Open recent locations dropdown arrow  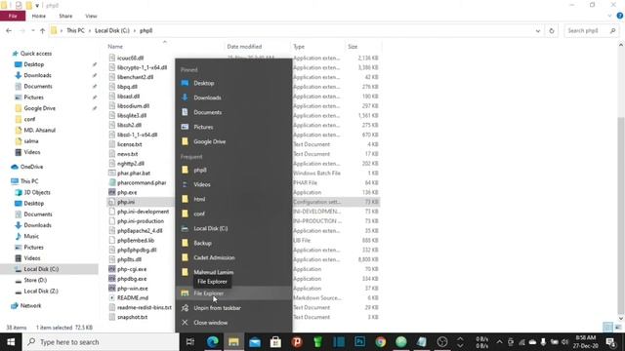click(32, 30)
